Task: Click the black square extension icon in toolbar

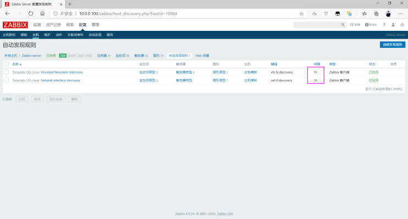Action: coord(338,14)
